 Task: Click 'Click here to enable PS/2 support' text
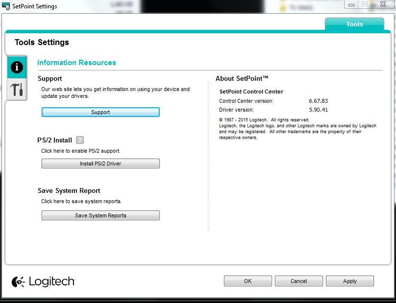(x=81, y=151)
